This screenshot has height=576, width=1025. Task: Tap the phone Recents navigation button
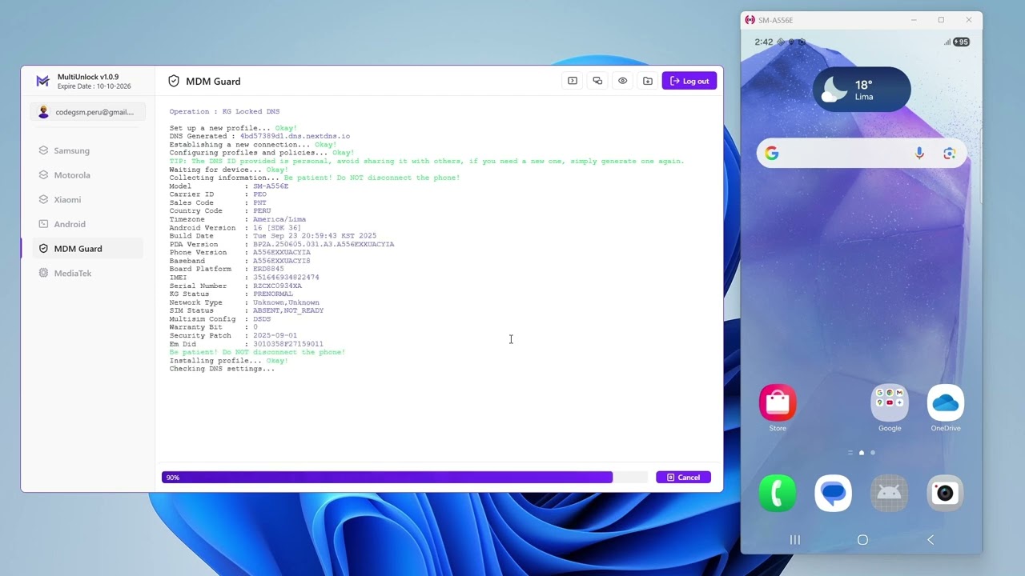coord(795,540)
